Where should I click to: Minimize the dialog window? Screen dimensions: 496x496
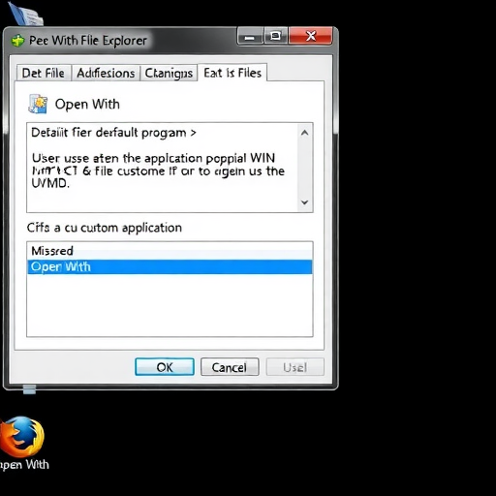pos(250,36)
